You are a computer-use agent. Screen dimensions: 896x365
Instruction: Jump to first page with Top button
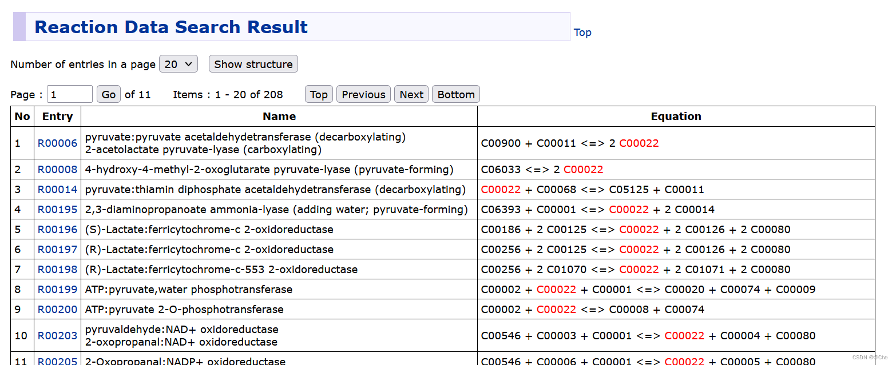click(x=319, y=94)
